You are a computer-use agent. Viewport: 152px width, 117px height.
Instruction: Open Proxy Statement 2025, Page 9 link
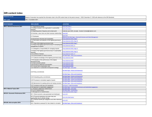[x=70, y=92]
